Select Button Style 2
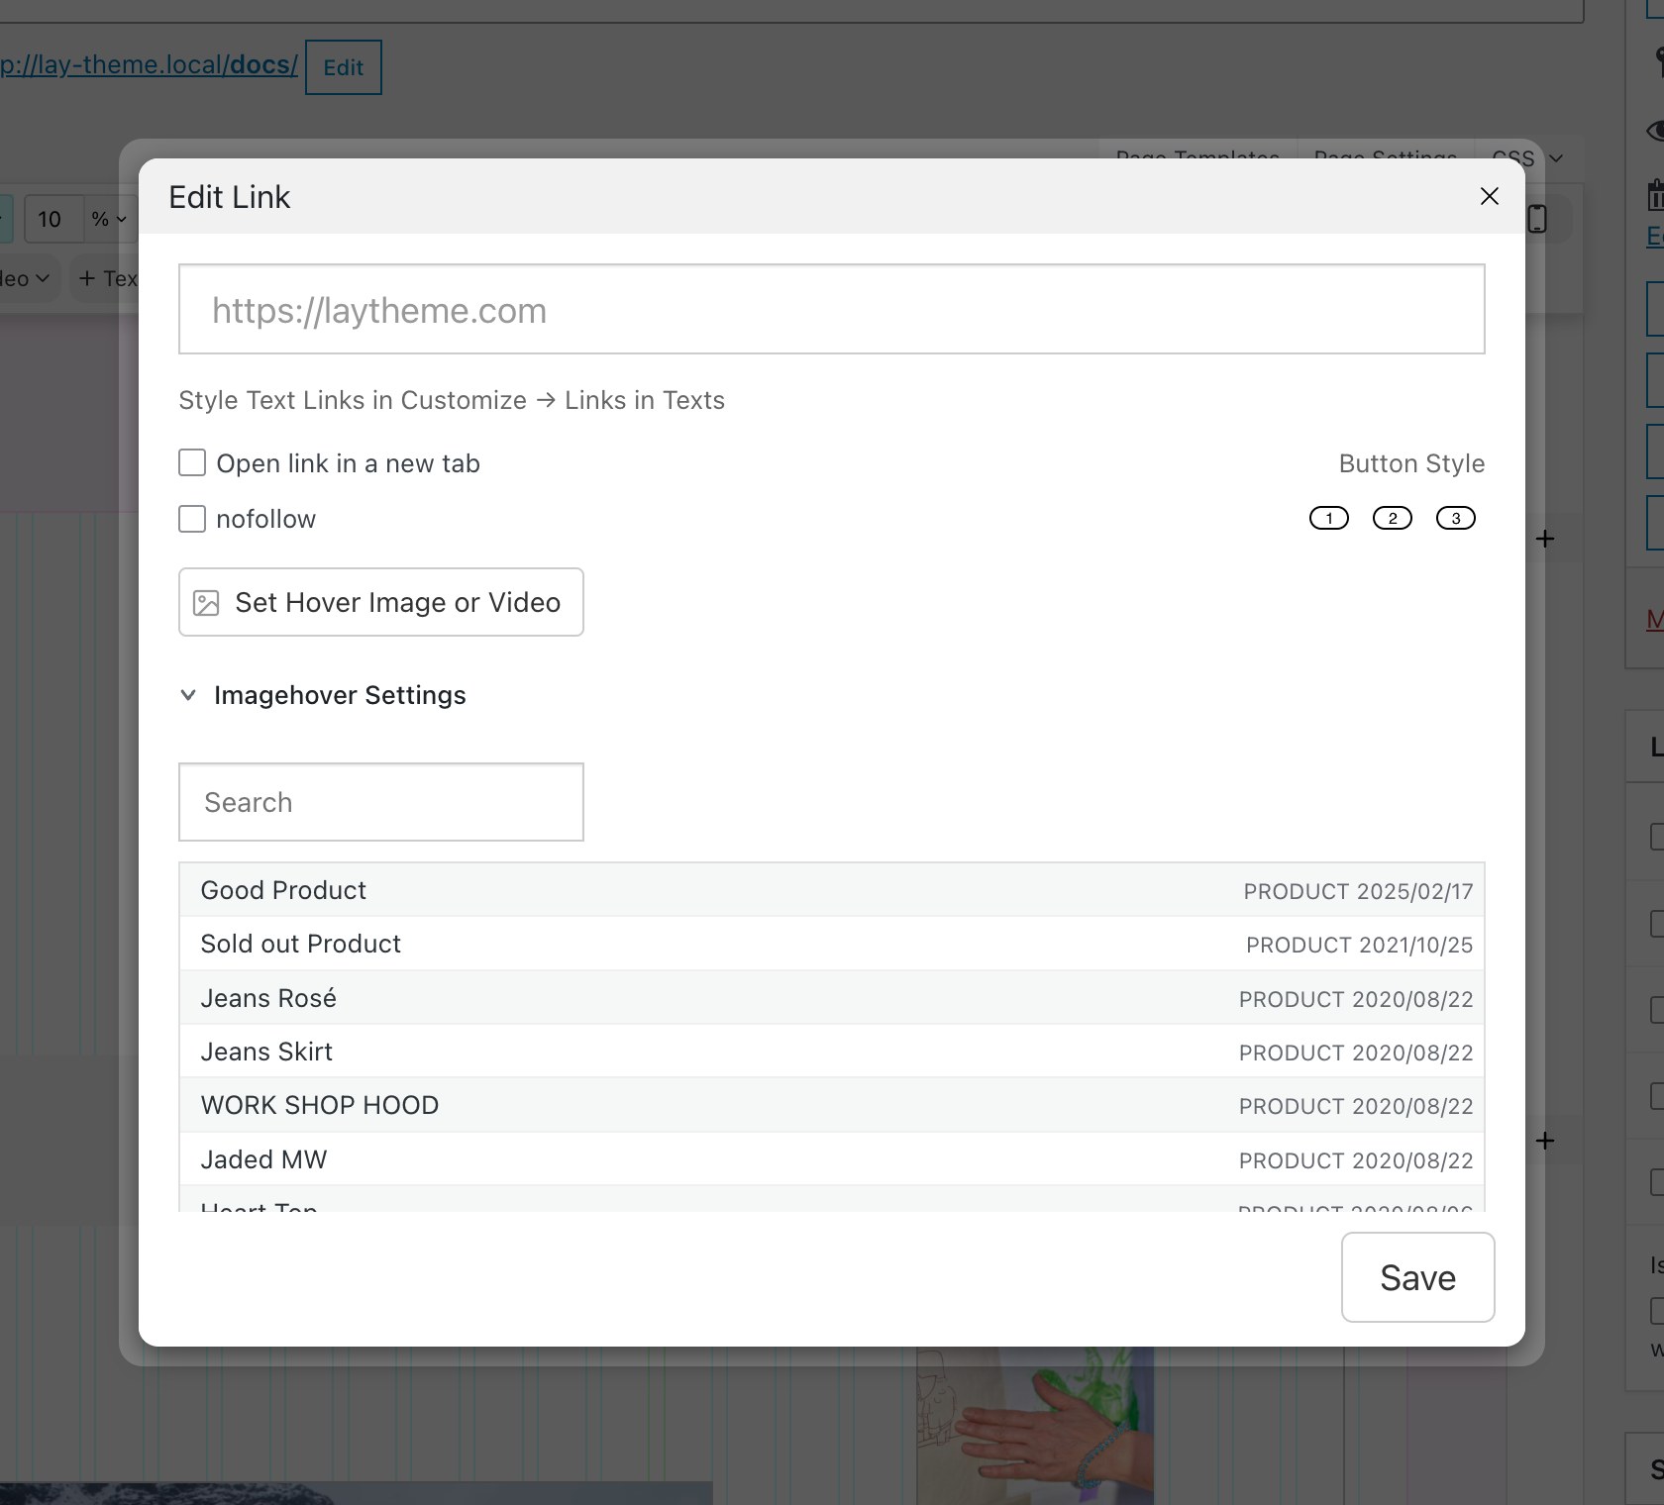 point(1392,518)
